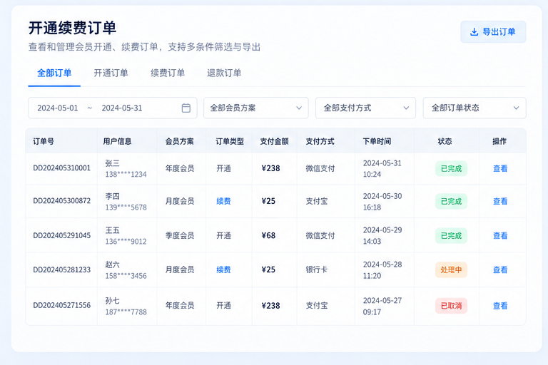The image size is (548, 365).
Task: Click 已完成 status in 李四's row
Action: pos(451,201)
